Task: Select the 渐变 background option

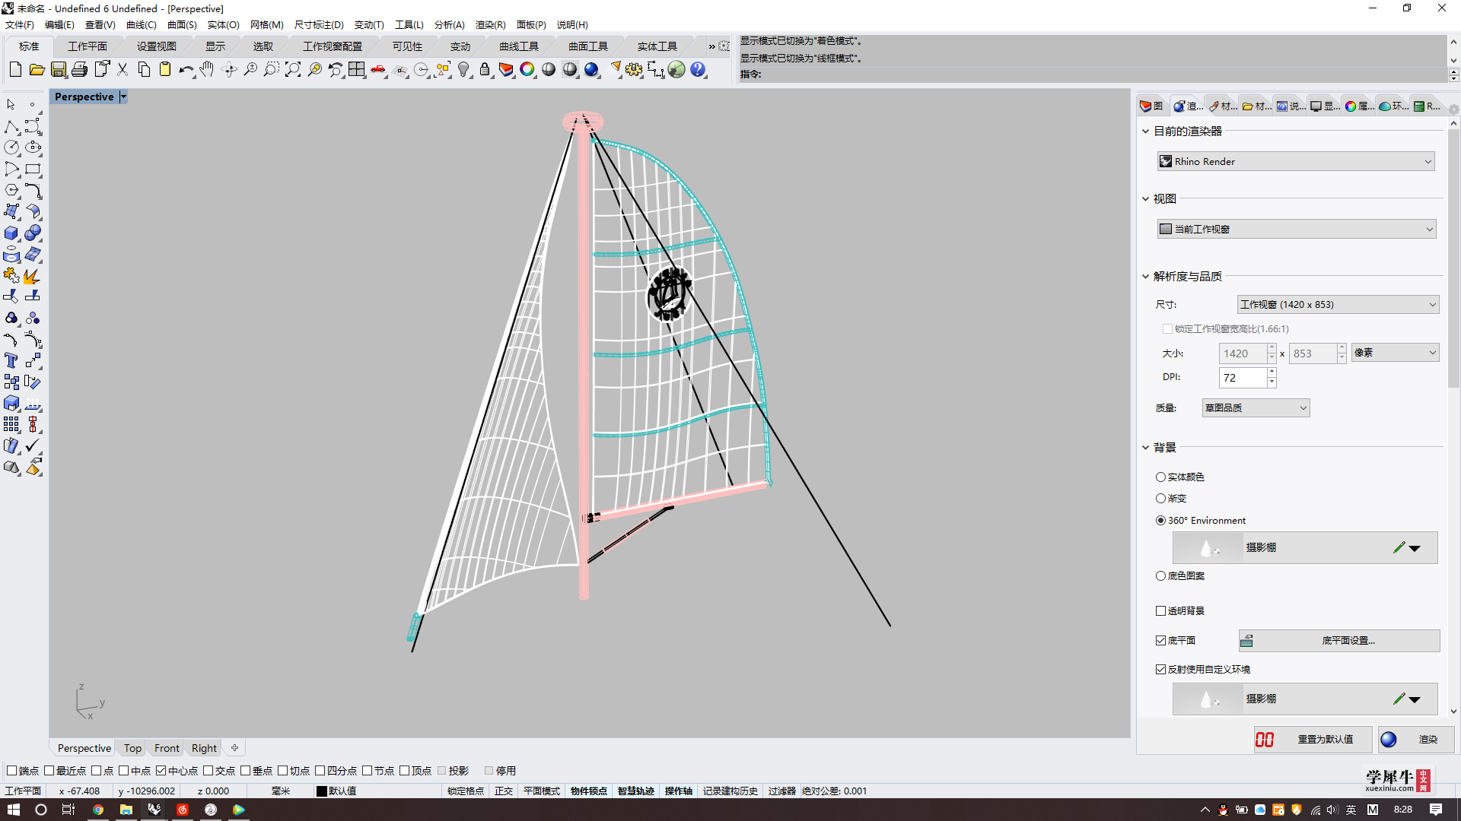Action: pyautogui.click(x=1160, y=499)
